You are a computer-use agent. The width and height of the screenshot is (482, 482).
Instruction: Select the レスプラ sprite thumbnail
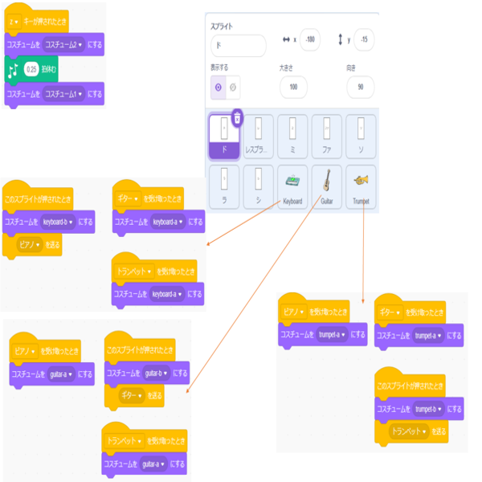click(x=258, y=137)
